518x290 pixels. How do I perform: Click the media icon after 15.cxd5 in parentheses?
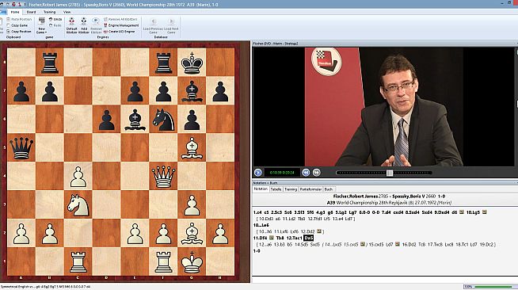[363, 244]
